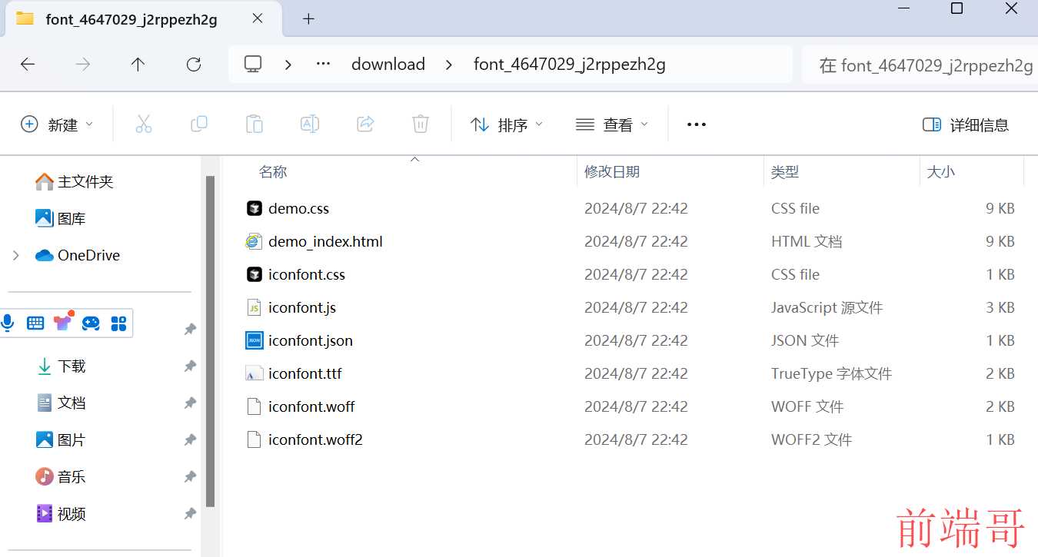Viewport: 1038px width, 557px height.
Task: Click the JavaScript 源文件 type cell
Action: [x=827, y=307]
